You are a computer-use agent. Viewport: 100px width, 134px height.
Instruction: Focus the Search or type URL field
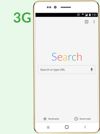(x=67, y=70)
